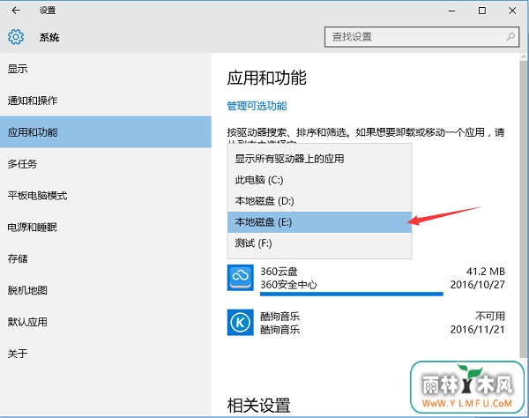Choose 此电脑 (C:) drive option

point(319,180)
